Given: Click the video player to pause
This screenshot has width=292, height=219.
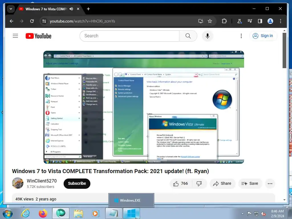Looking at the screenshot, I should pos(144,107).
